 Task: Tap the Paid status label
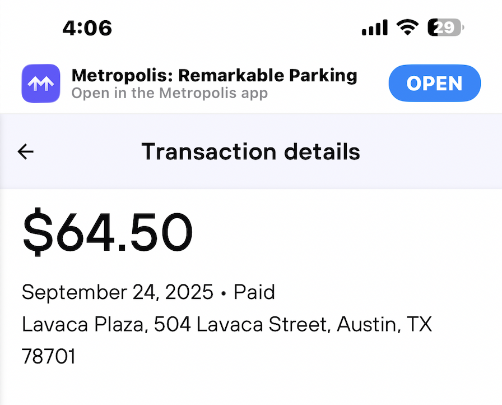coord(254,292)
